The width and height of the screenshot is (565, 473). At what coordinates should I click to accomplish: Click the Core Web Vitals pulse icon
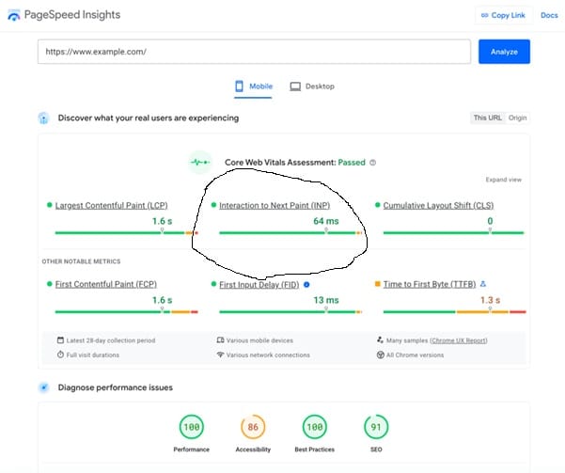pyautogui.click(x=200, y=163)
